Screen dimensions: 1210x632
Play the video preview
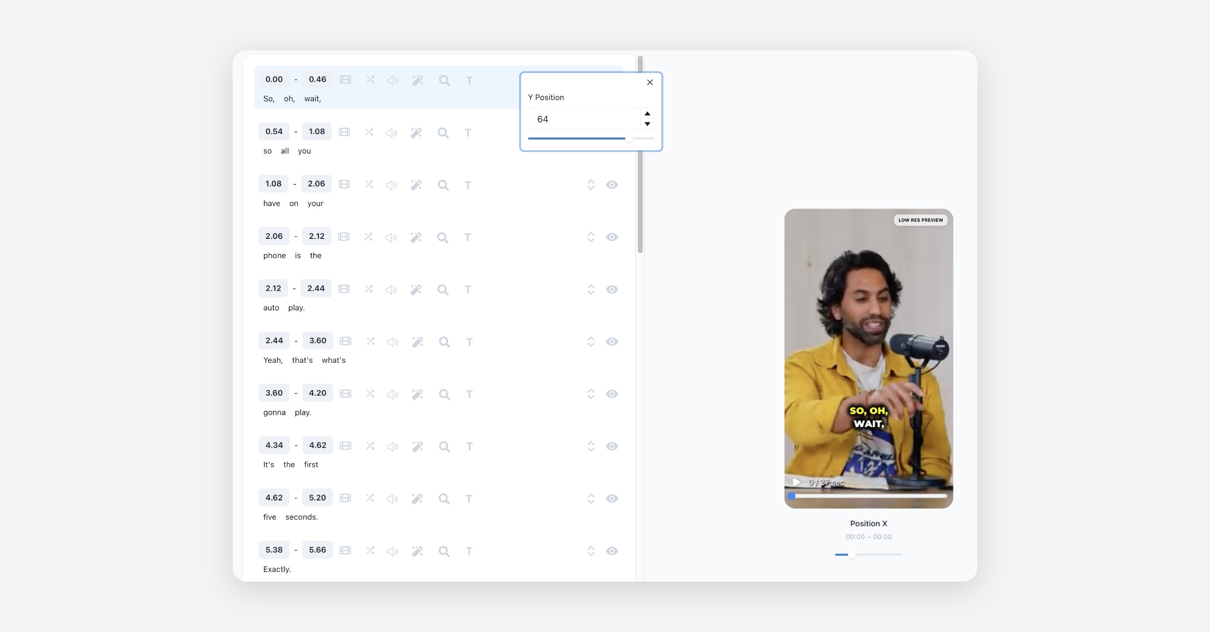click(x=796, y=482)
